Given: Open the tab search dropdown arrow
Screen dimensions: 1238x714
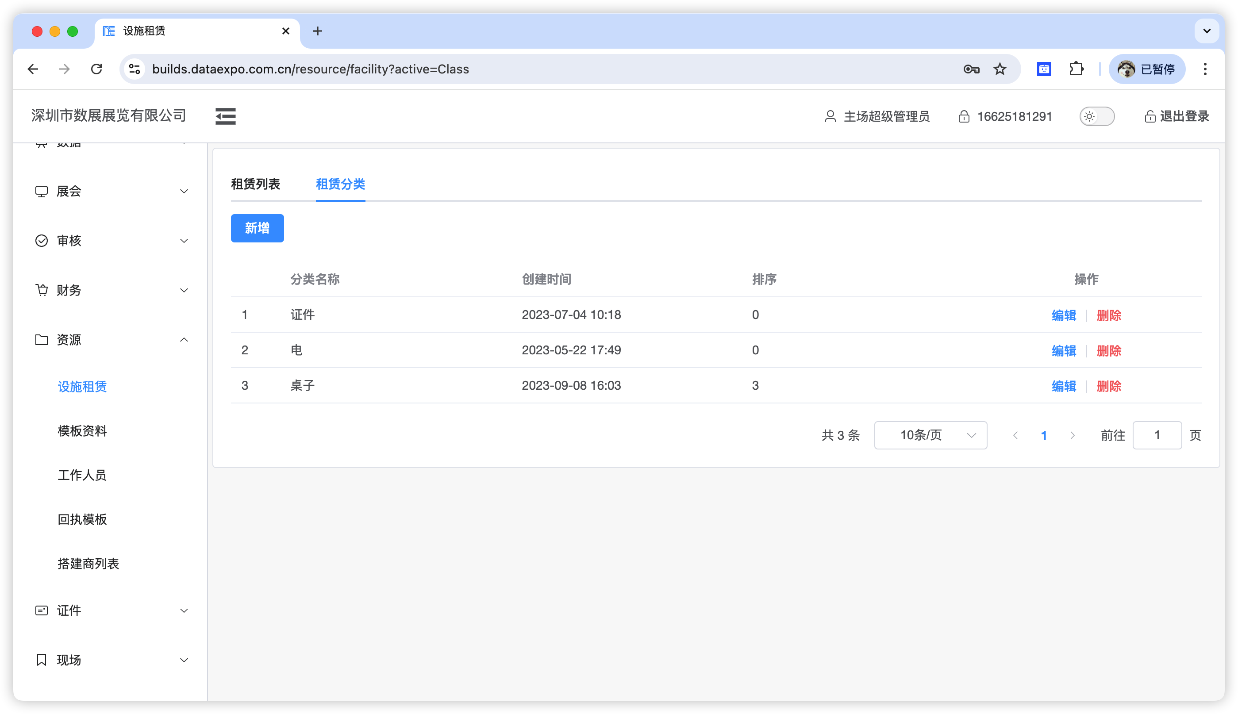Looking at the screenshot, I should pyautogui.click(x=1207, y=31).
